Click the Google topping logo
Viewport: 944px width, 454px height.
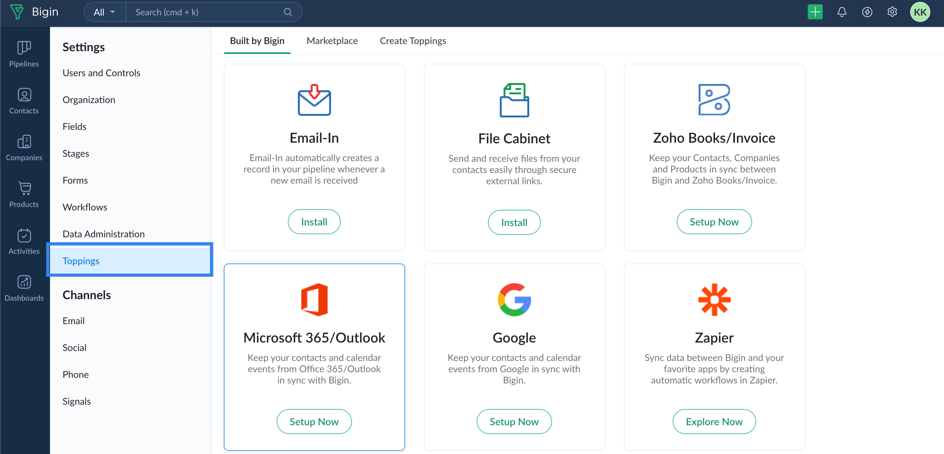click(x=514, y=299)
